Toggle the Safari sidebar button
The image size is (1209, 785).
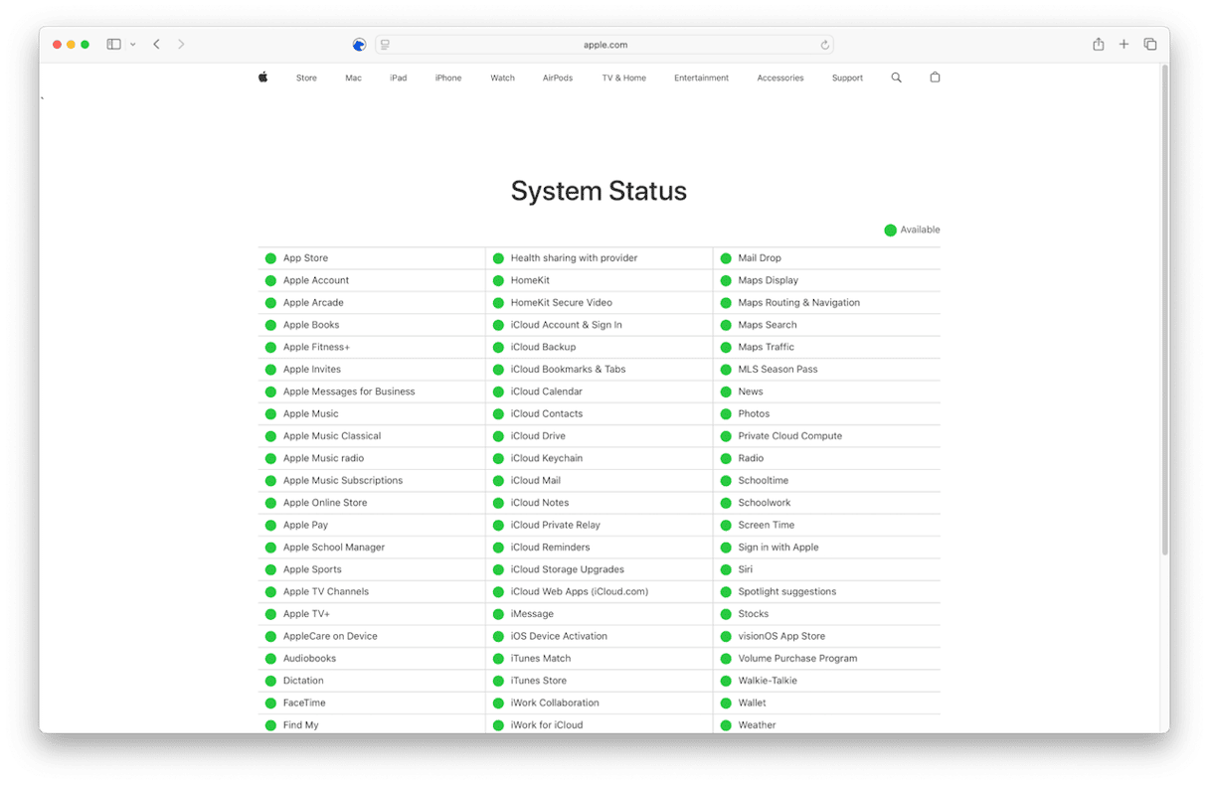[113, 45]
